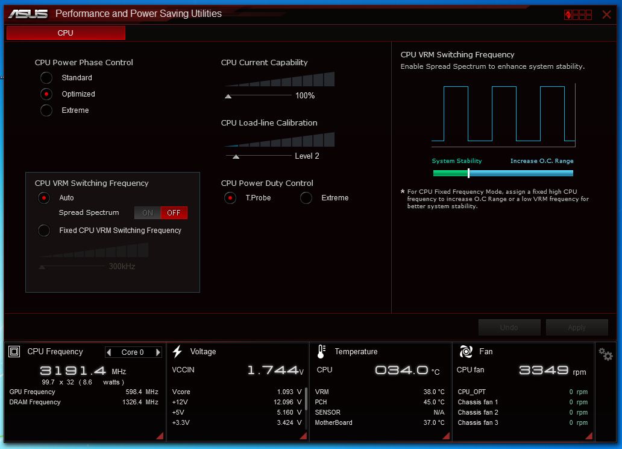
Task: Click the Level 2 calibration value
Action: point(307,156)
